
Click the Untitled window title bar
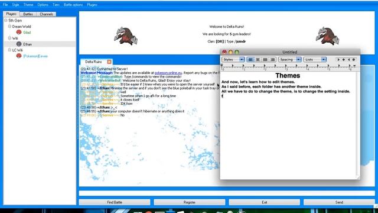click(290, 52)
